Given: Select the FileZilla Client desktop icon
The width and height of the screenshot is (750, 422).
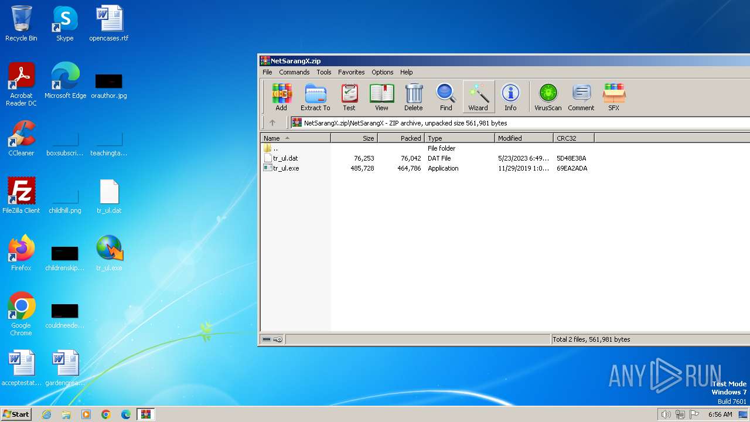Looking at the screenshot, I should pos(21,196).
